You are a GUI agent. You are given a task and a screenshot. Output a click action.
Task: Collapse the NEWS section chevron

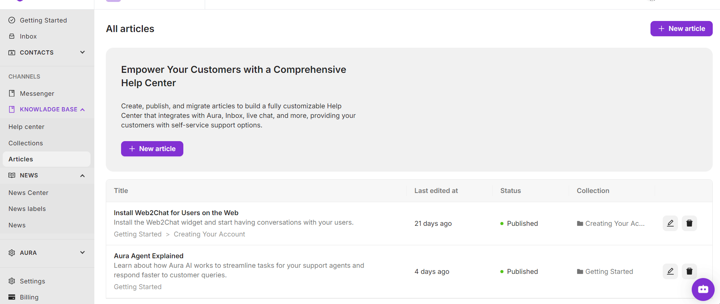point(83,175)
